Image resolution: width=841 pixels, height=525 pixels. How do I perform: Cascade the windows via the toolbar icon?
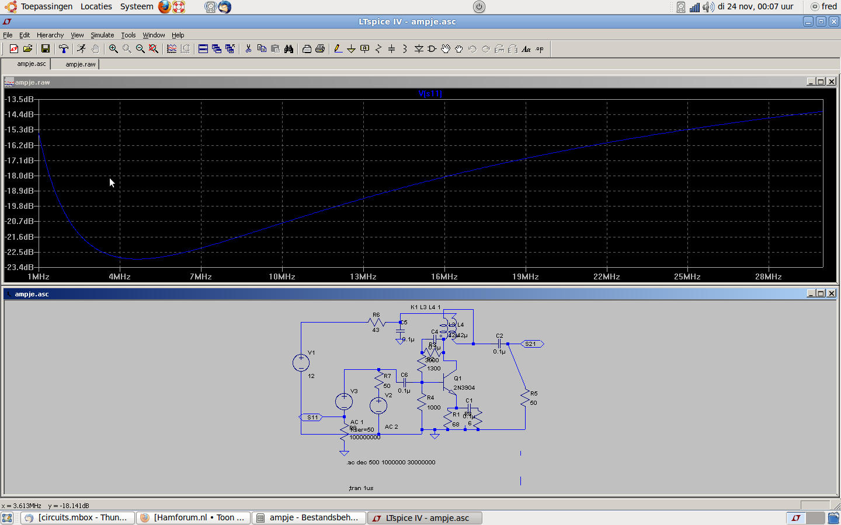[x=217, y=49]
